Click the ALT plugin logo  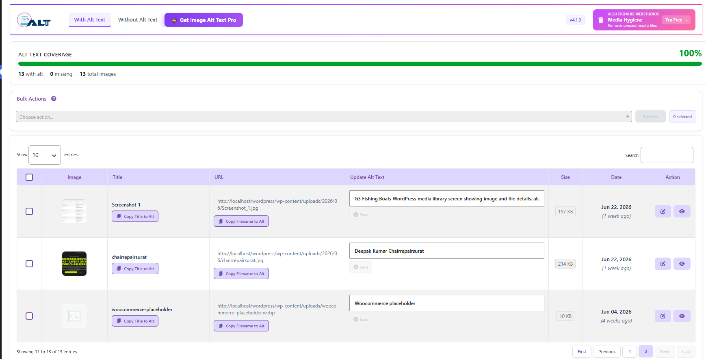coord(34,20)
